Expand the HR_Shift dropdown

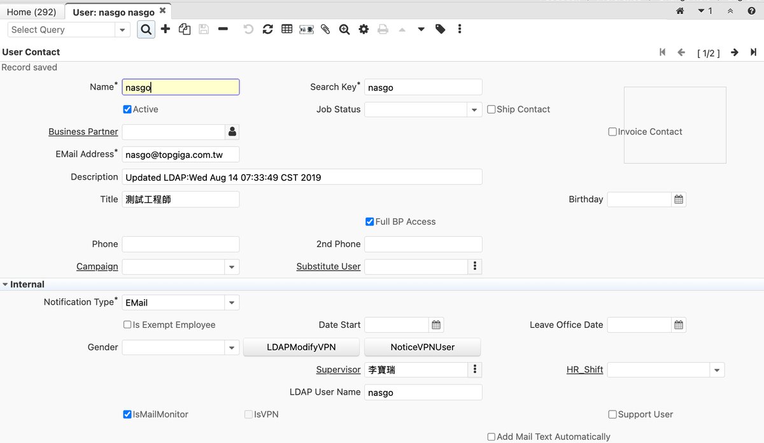click(x=718, y=370)
